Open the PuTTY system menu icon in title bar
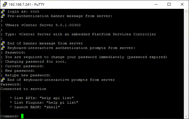The width and height of the screenshot is (189, 119). 5,4
